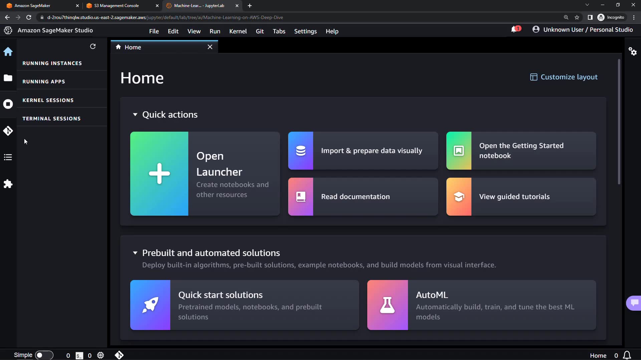Close the Home tab
Screen dimensions: 641x360
(x=210, y=47)
